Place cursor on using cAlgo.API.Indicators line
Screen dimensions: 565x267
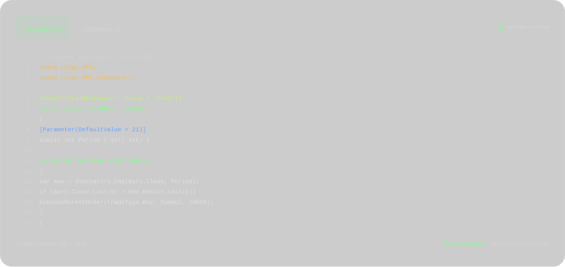coord(87,78)
